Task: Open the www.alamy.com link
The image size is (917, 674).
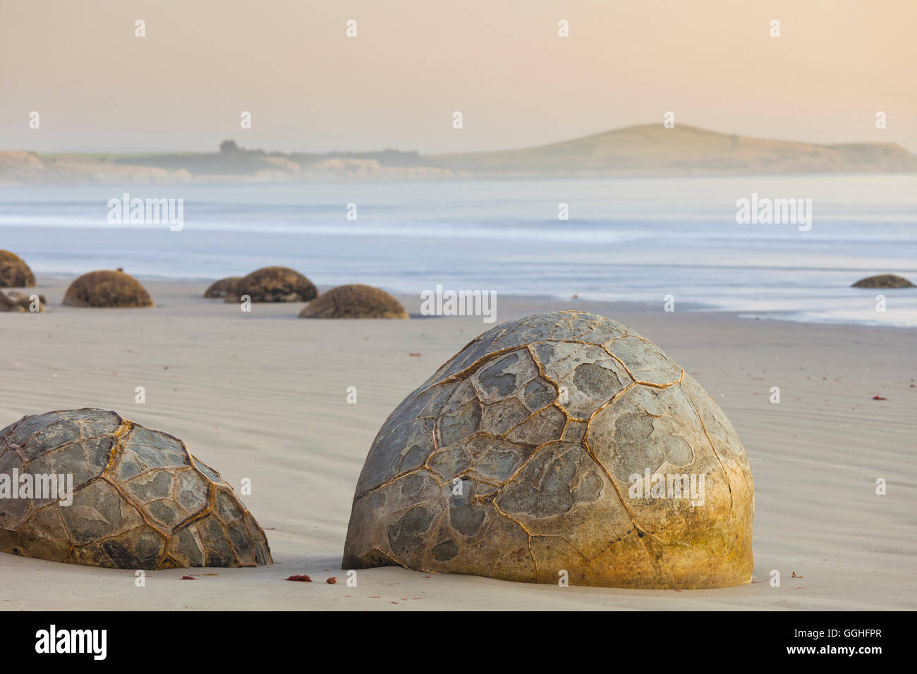Action: [x=834, y=650]
